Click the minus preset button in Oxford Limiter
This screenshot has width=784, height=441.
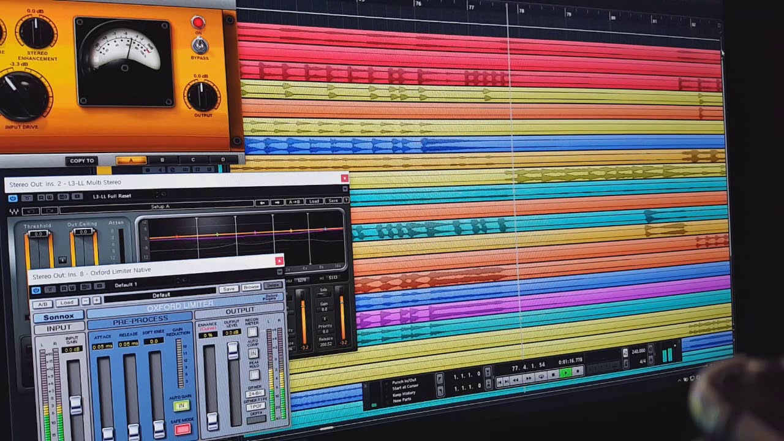86,301
